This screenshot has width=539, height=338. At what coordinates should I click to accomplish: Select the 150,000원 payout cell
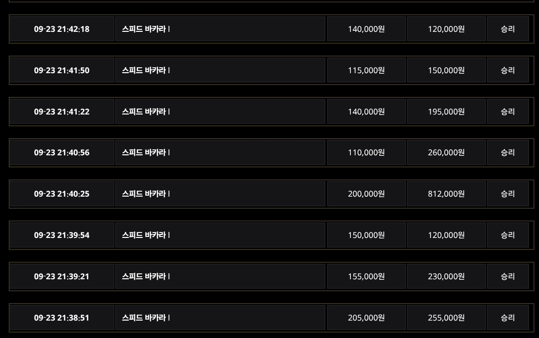click(446, 70)
